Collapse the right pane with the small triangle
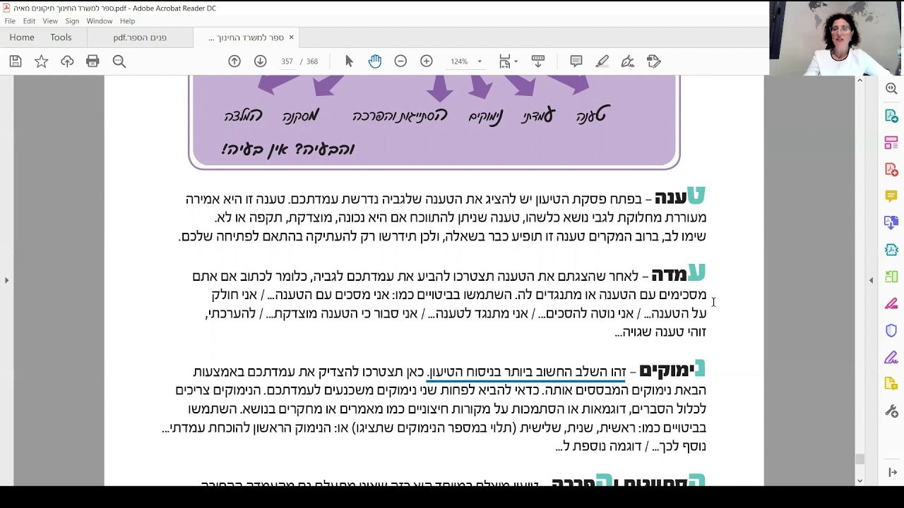904x508 pixels. (871, 280)
